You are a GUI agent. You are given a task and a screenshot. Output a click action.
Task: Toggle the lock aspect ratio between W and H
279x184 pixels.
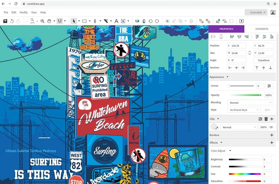[249, 53]
